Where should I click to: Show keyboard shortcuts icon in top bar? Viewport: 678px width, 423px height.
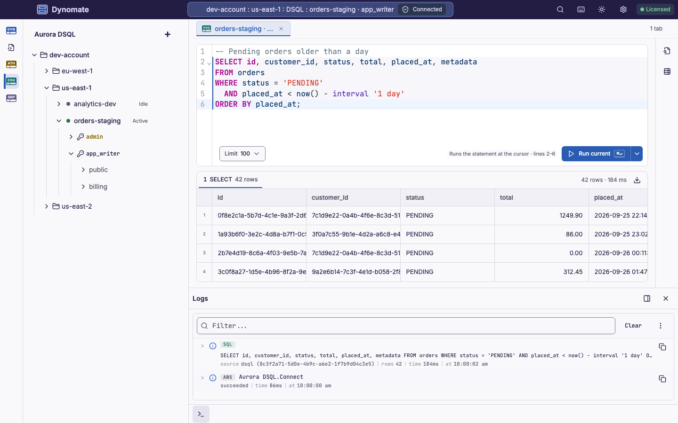click(x=581, y=9)
